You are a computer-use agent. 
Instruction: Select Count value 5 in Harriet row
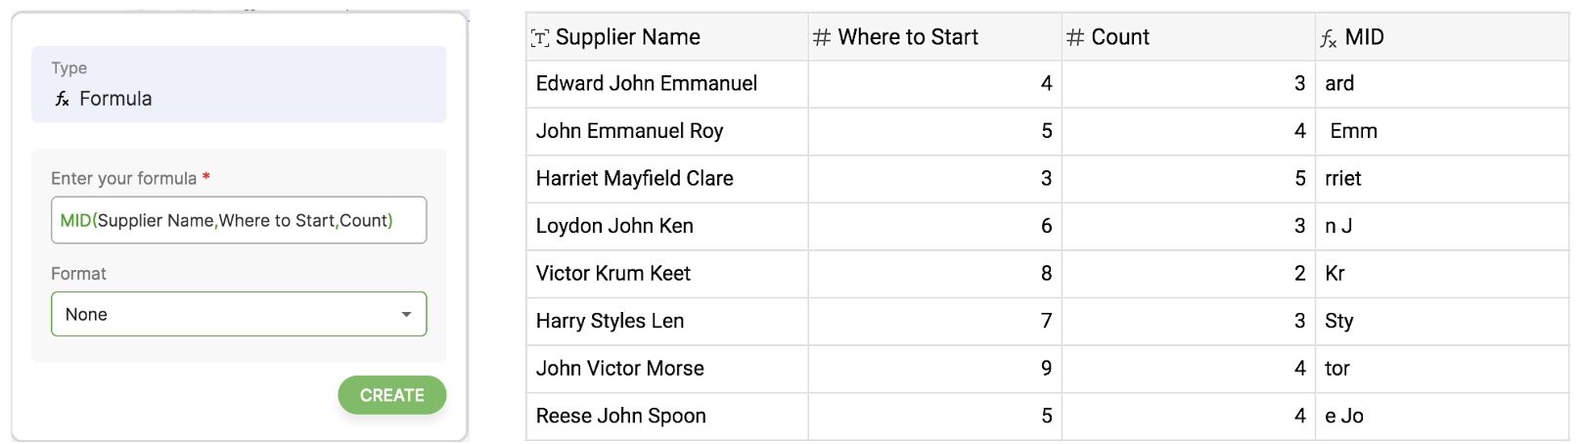click(1299, 179)
